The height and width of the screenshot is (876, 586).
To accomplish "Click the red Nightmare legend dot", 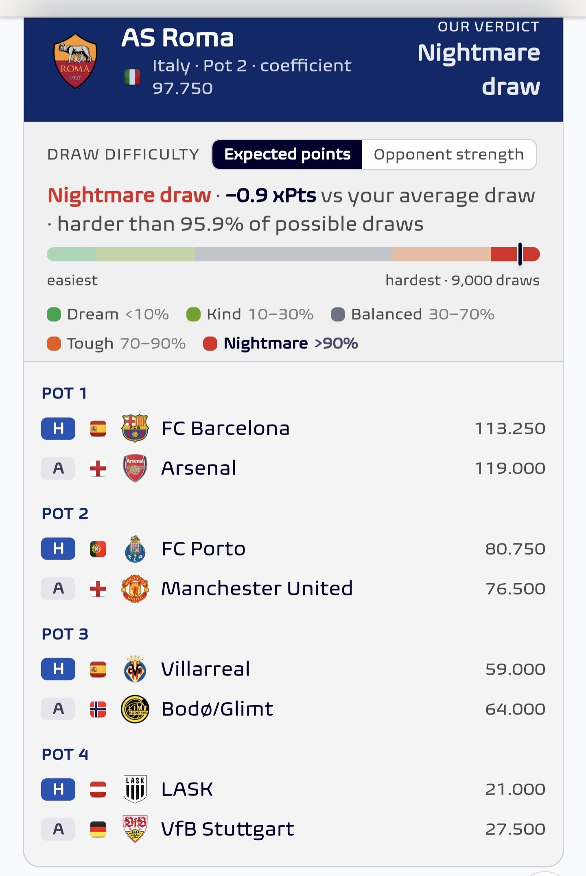I will point(210,344).
